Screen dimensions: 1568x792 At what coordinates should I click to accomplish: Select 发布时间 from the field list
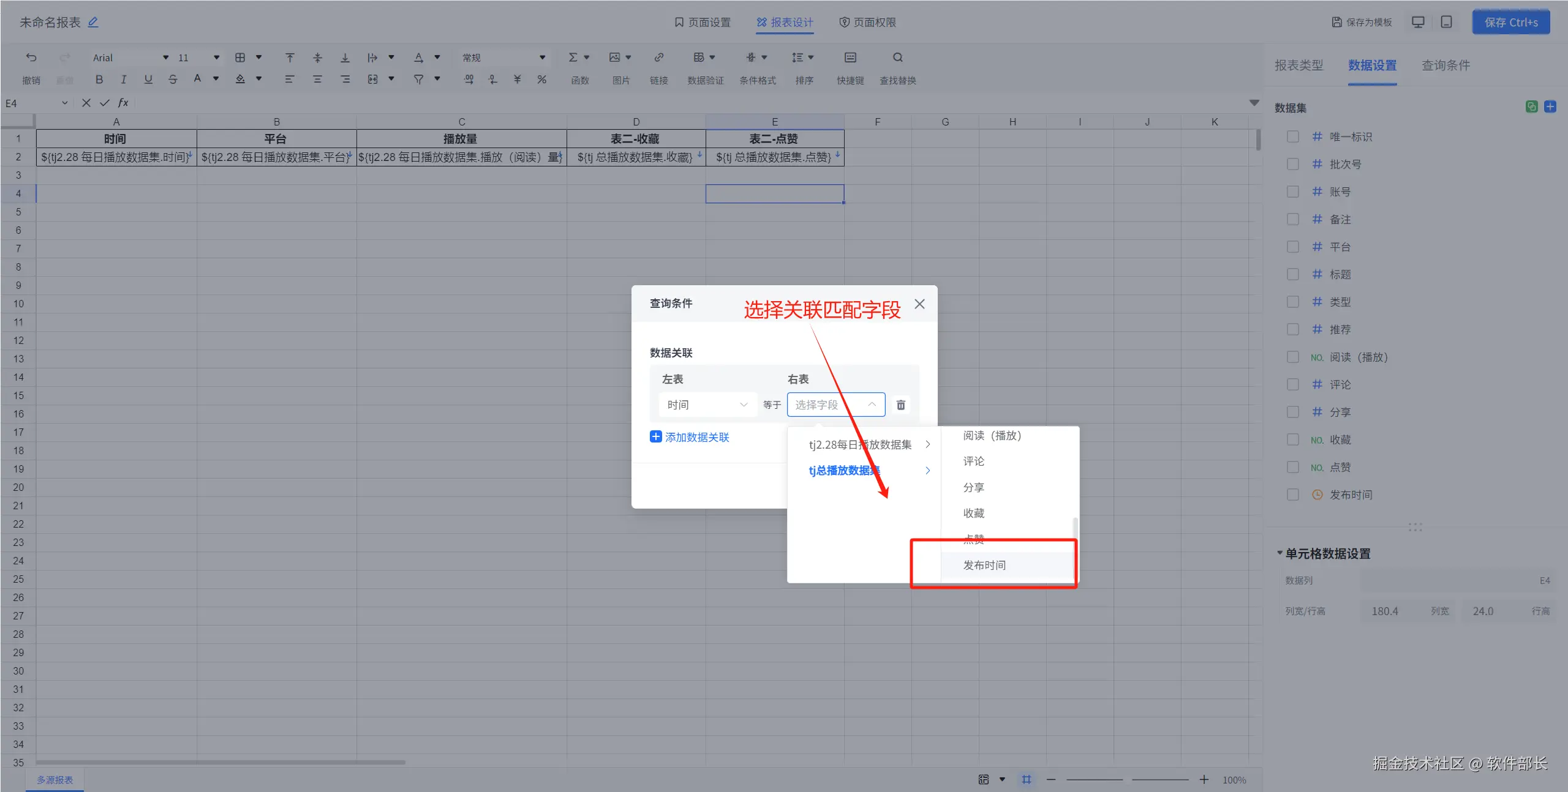click(984, 565)
